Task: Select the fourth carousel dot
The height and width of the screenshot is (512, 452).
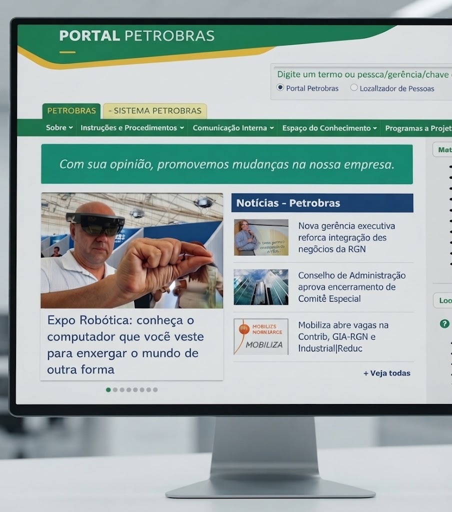Action: tap(128, 389)
